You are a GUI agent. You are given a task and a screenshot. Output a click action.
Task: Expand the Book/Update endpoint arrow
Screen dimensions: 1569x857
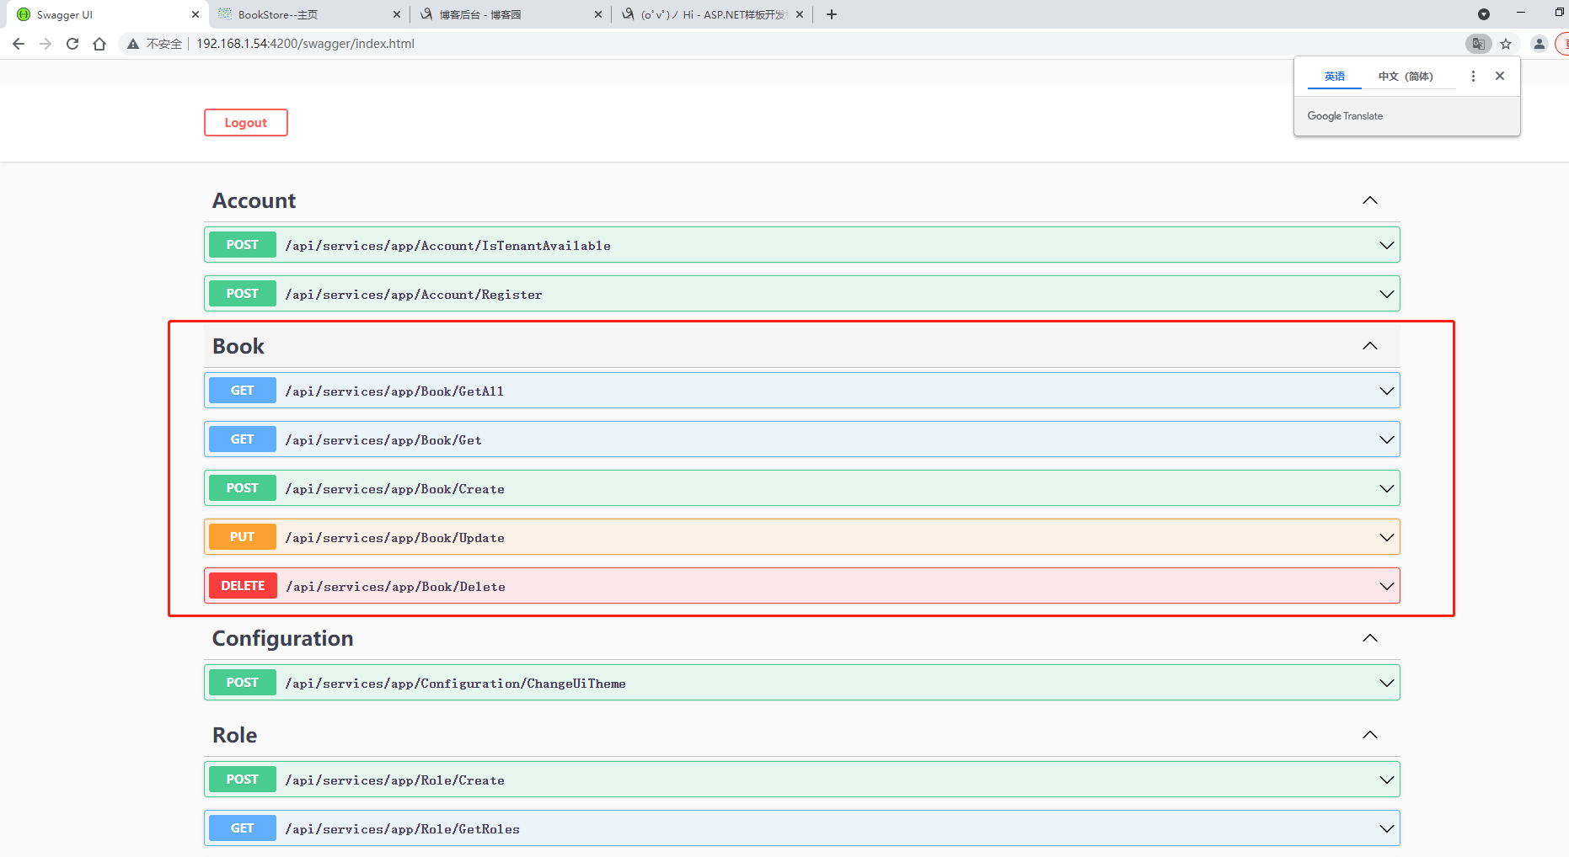tap(1386, 537)
